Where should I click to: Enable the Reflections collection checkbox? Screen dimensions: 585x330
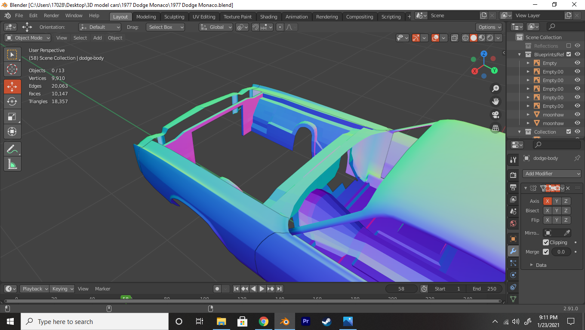(569, 46)
